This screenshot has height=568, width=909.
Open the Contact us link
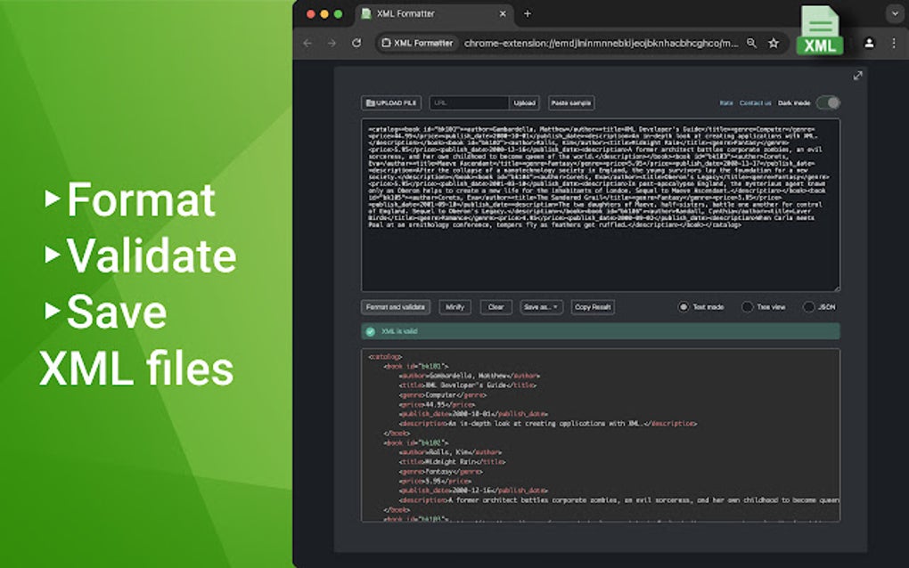755,103
